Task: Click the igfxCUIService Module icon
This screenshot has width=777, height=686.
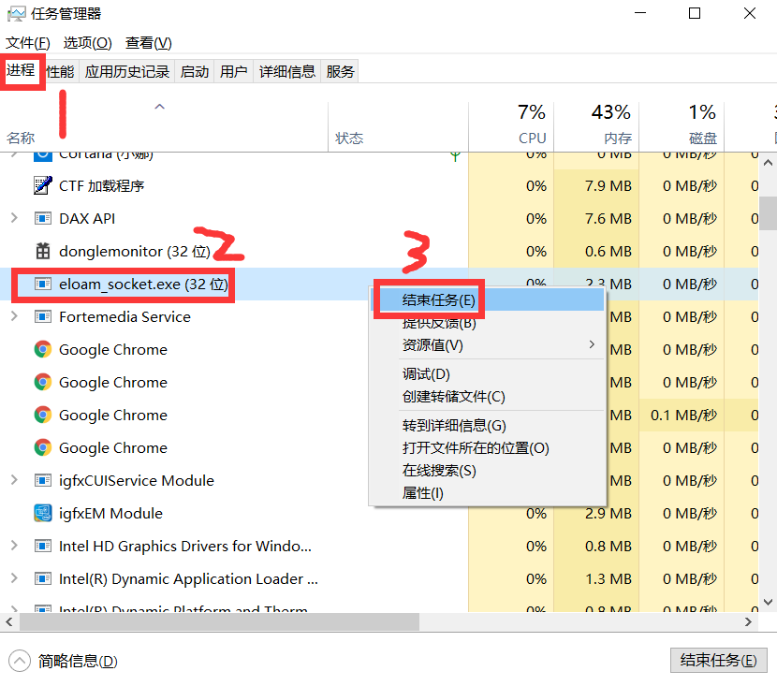Action: pyautogui.click(x=42, y=480)
